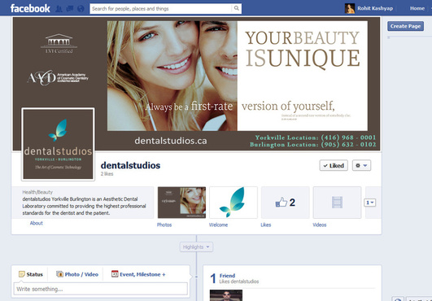Click Create Page button

(x=405, y=26)
